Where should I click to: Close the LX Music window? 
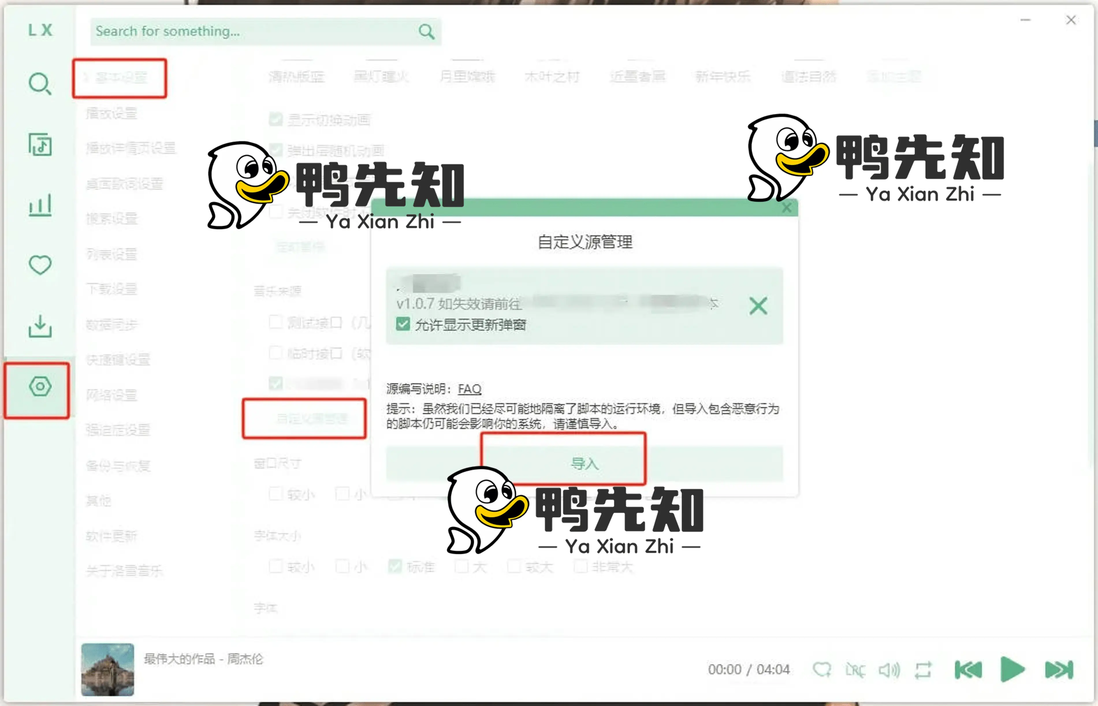coord(1071,20)
